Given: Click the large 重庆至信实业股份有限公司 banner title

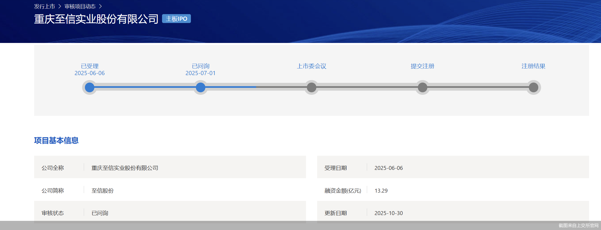Looking at the screenshot, I should pyautogui.click(x=96, y=19).
